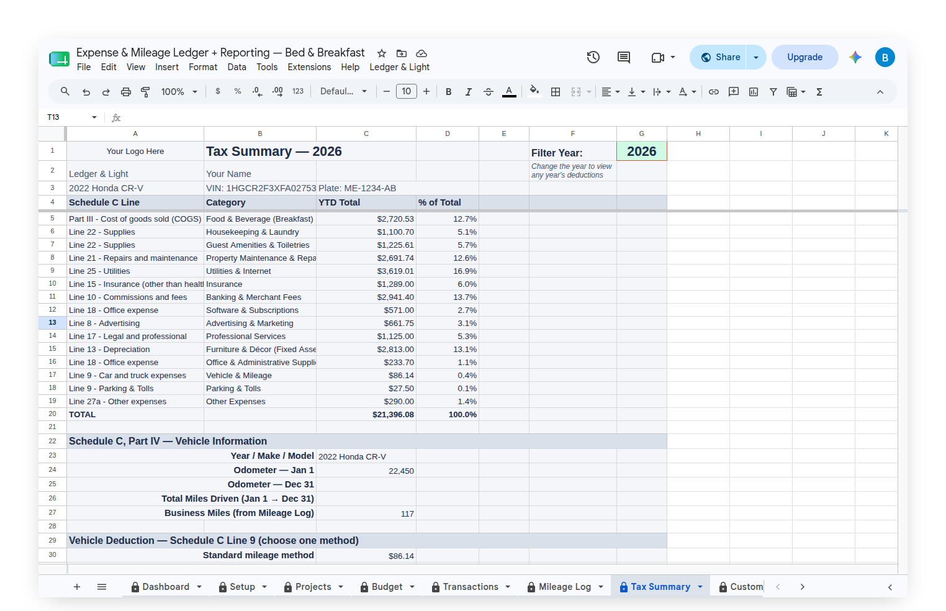Toggle bold formatting
The width and height of the screenshot is (946, 611).
click(448, 92)
